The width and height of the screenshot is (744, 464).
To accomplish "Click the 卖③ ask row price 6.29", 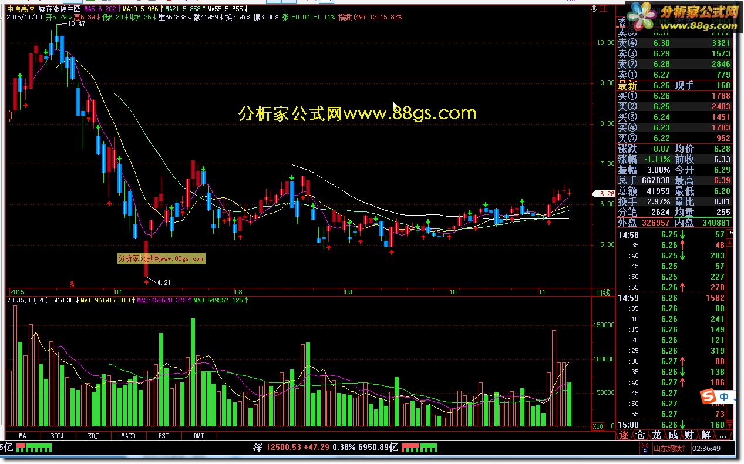I will (661, 53).
